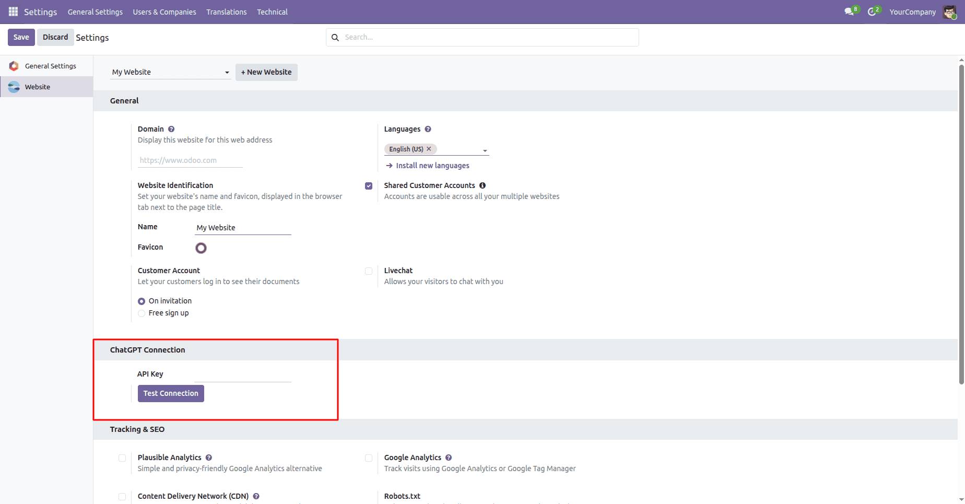Click the Discard button
The height and width of the screenshot is (504, 965).
(55, 37)
